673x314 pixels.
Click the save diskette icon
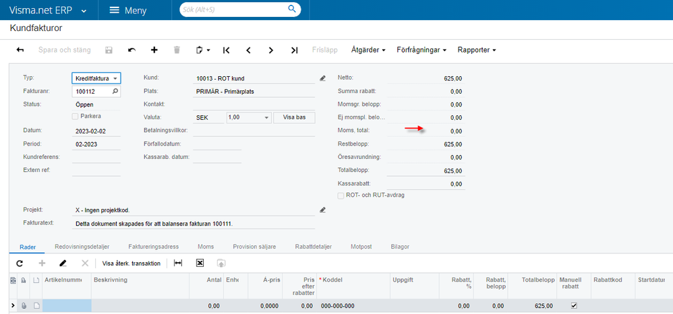pos(109,50)
